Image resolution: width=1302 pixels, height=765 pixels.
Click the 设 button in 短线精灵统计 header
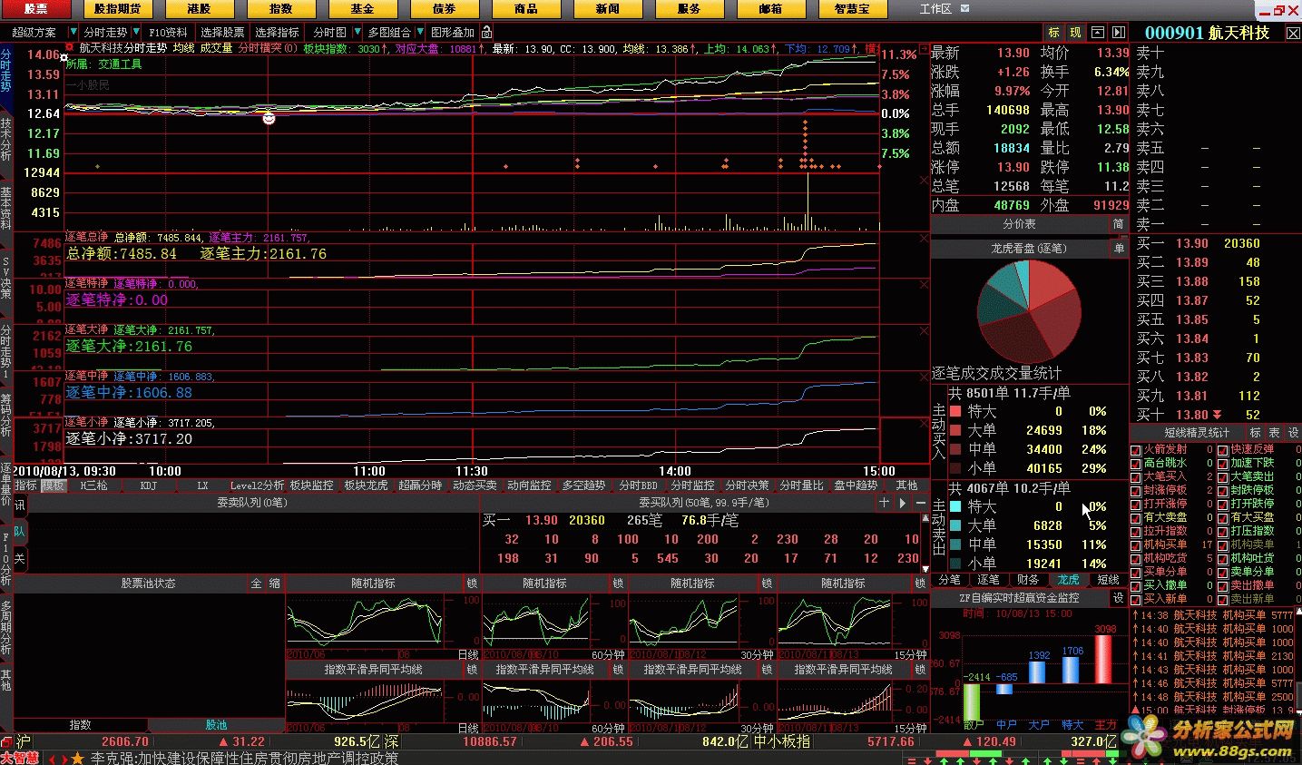coord(1293,433)
